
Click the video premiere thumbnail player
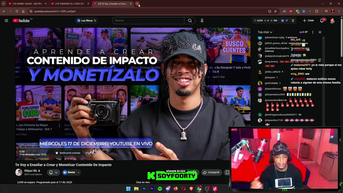[133, 94]
